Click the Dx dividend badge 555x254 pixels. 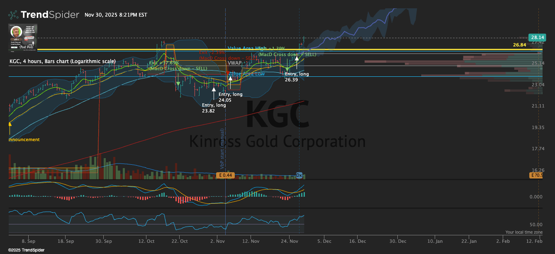coord(299,176)
